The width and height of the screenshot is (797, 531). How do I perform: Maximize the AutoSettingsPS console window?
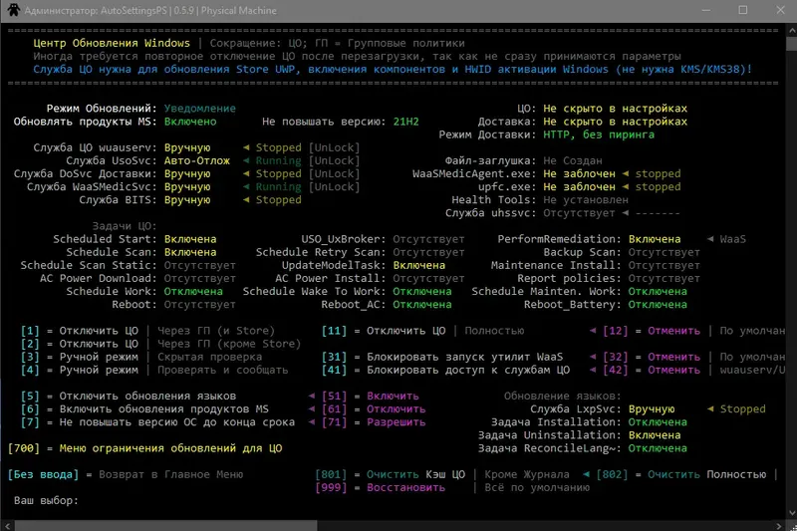point(742,9)
